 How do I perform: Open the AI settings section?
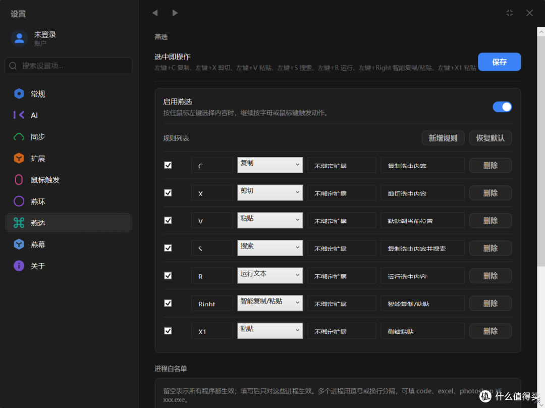[69, 115]
